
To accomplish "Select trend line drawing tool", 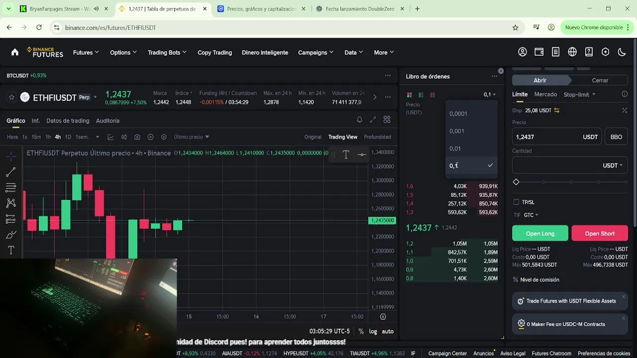I will click(x=11, y=172).
